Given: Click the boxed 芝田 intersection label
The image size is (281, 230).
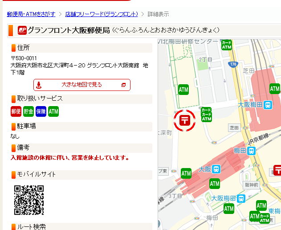Looking at the screenshot, I should [234, 128].
